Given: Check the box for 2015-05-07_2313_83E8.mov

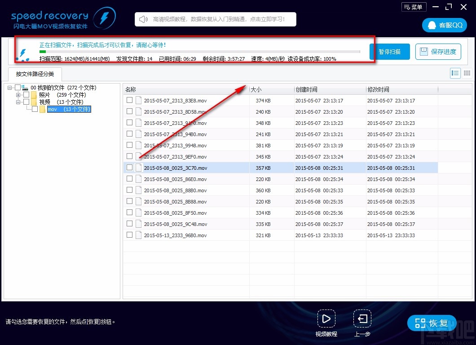Looking at the screenshot, I should point(130,100).
